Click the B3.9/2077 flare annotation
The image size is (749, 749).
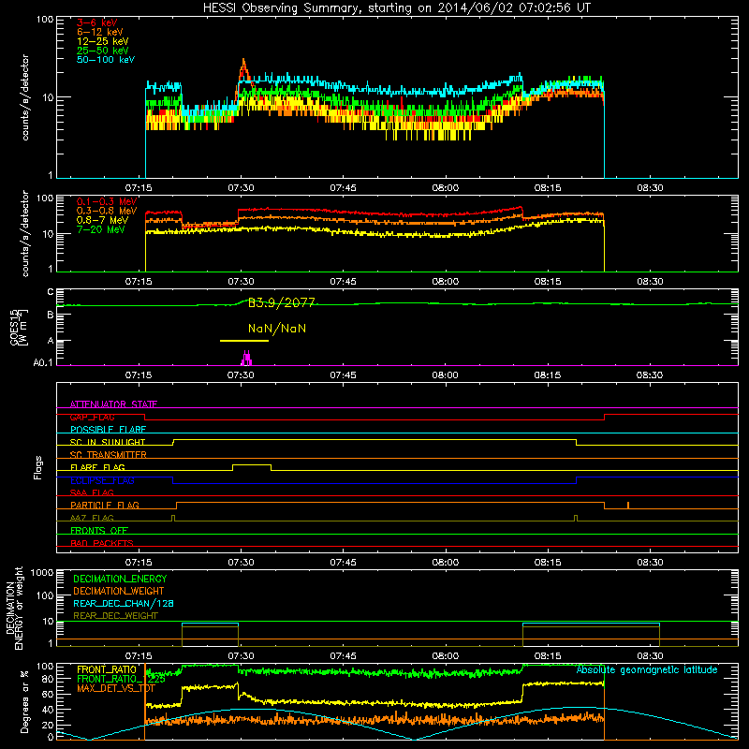point(282,302)
